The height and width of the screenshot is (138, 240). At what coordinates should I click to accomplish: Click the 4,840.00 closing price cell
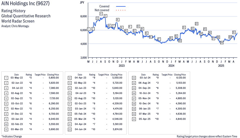[181, 119]
